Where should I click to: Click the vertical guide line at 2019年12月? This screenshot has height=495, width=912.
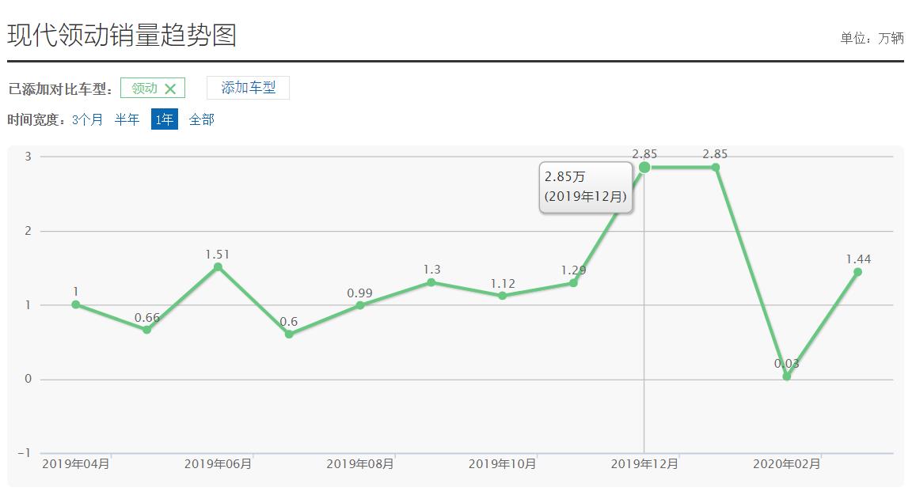coord(644,316)
